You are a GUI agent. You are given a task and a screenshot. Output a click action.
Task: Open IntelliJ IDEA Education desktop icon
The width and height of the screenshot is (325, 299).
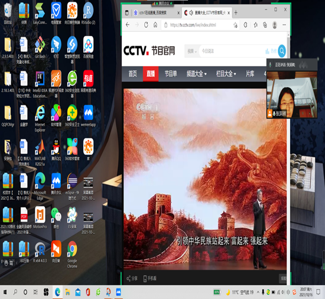(40, 84)
